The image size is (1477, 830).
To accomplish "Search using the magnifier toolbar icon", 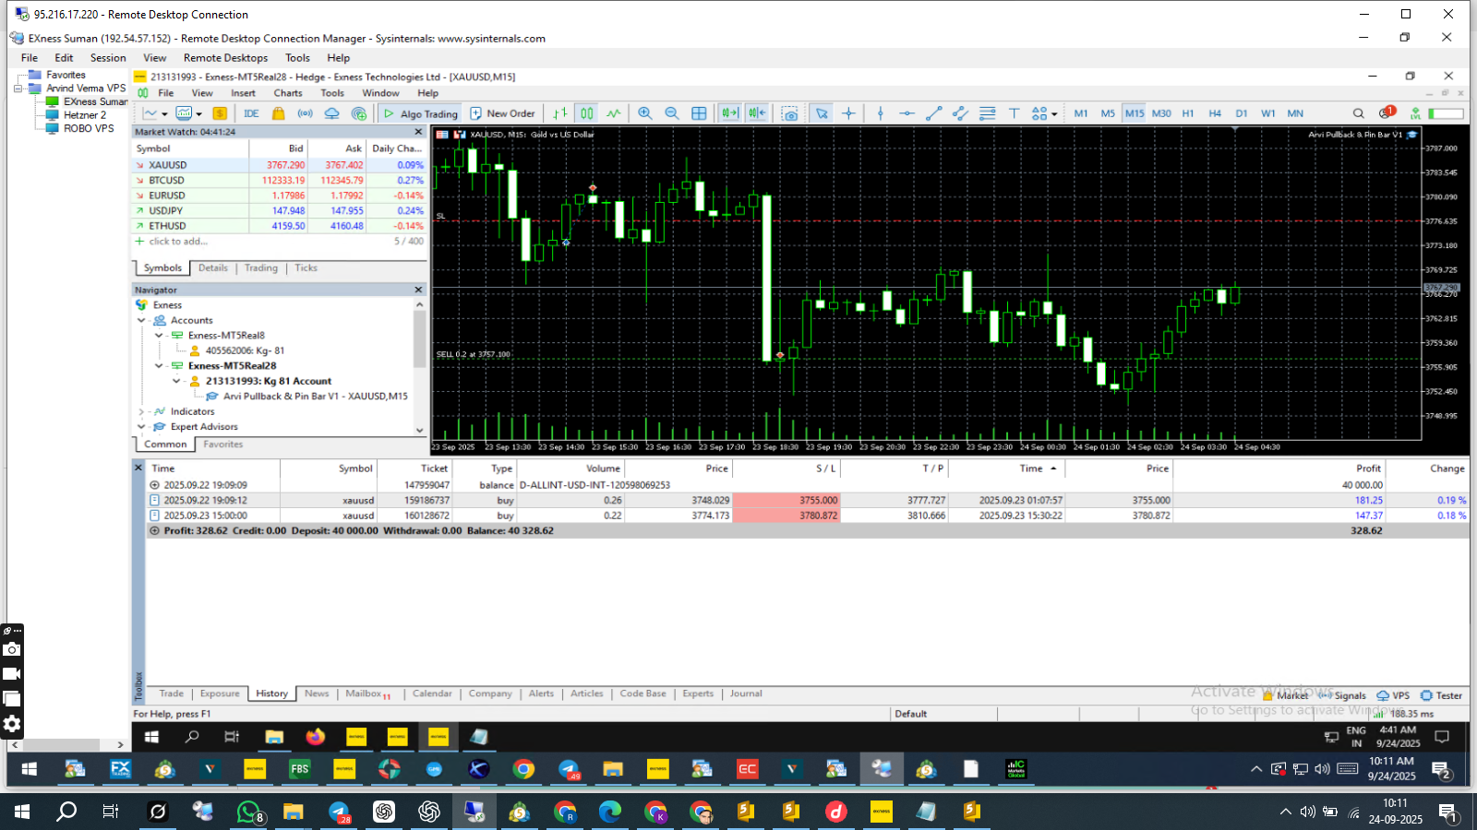I will 1359,113.
